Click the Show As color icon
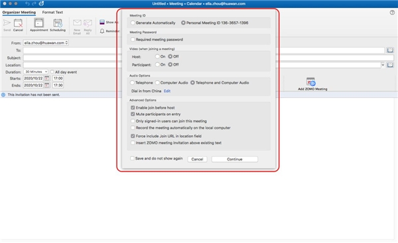Screen dimensions: 398x243 102,23
